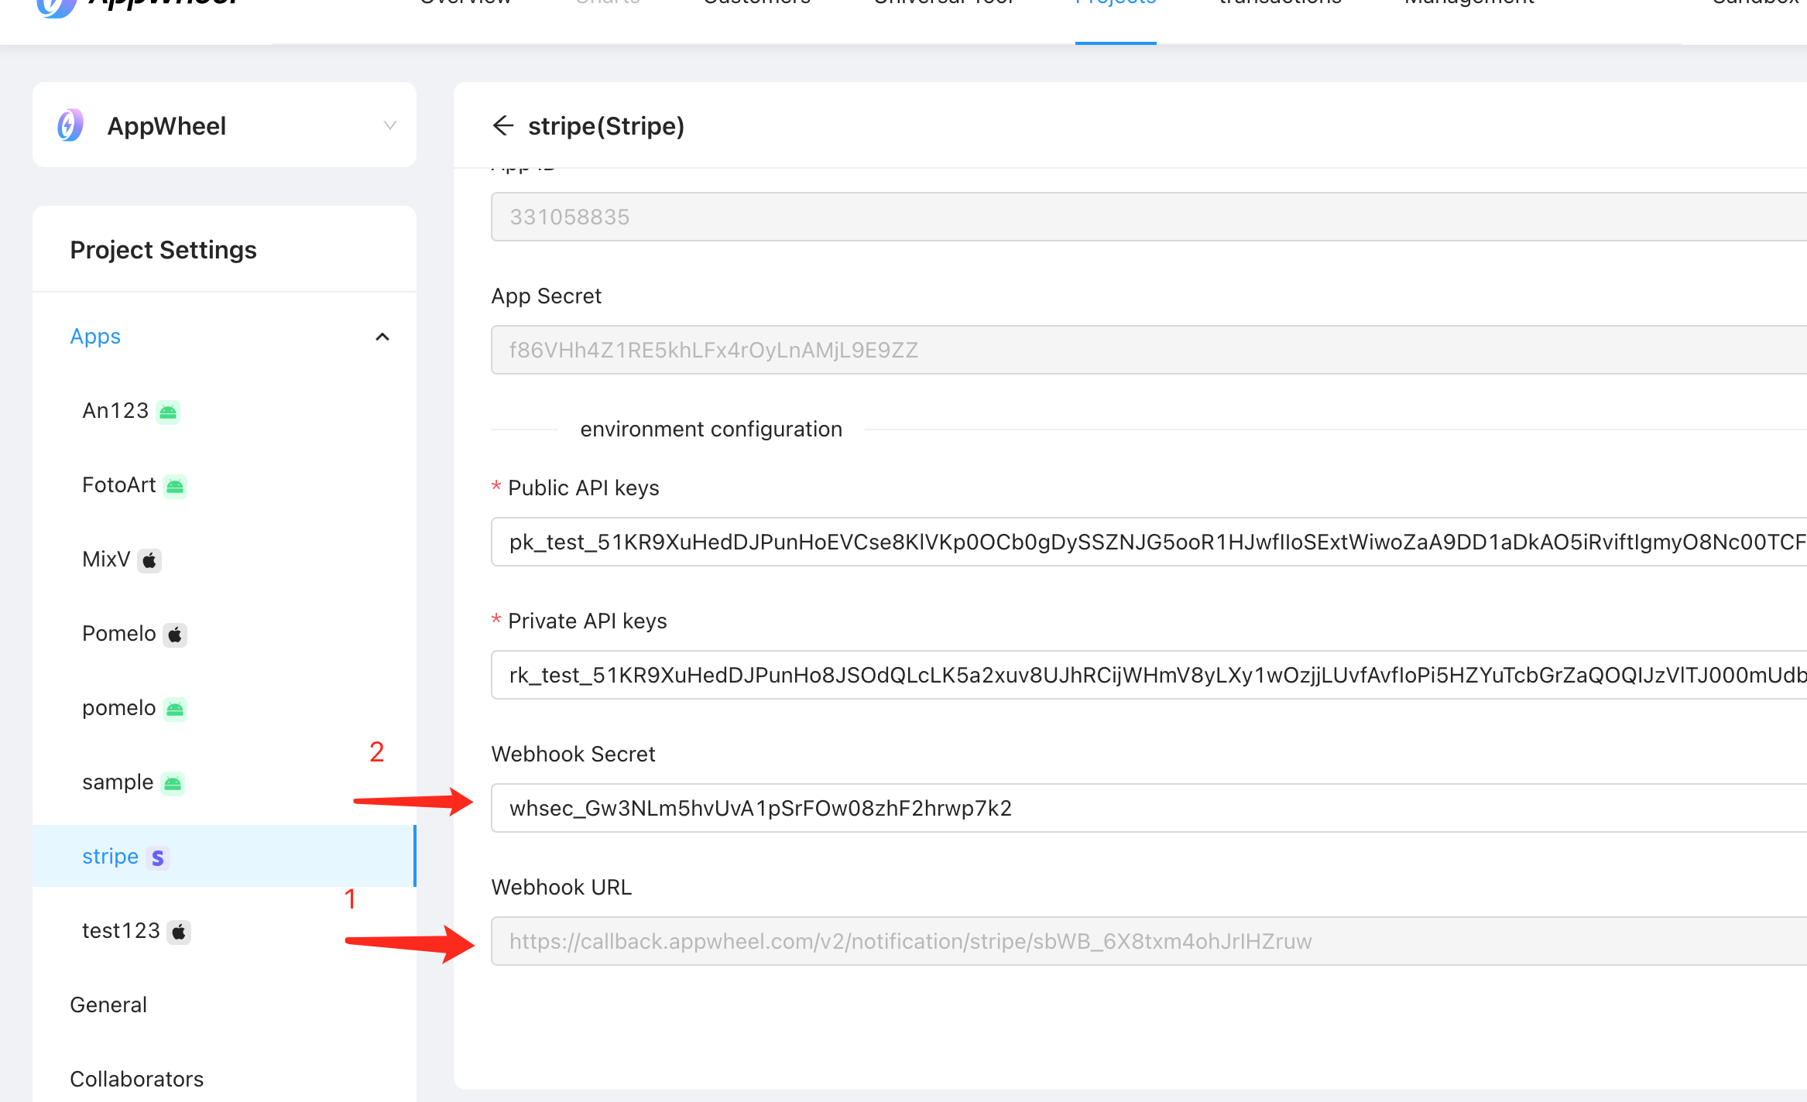
Task: Click the AppWheel project logo icon
Action: (x=70, y=125)
